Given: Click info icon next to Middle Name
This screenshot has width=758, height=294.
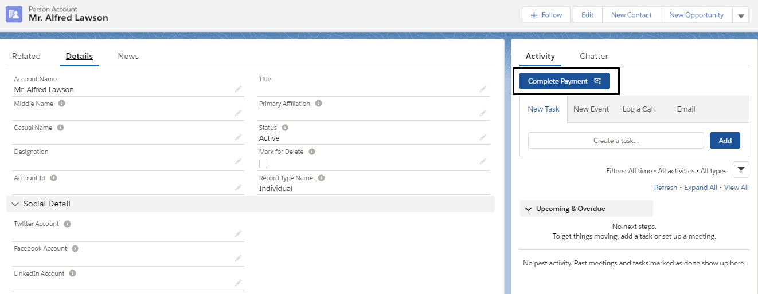Looking at the screenshot, I should pos(61,104).
